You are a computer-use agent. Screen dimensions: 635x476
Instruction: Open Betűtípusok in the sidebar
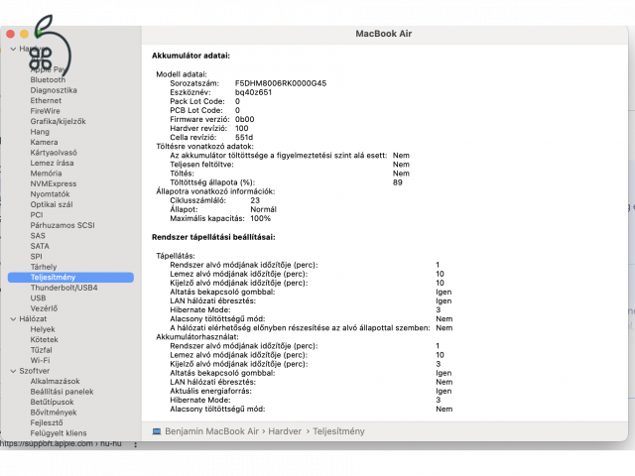(x=52, y=402)
